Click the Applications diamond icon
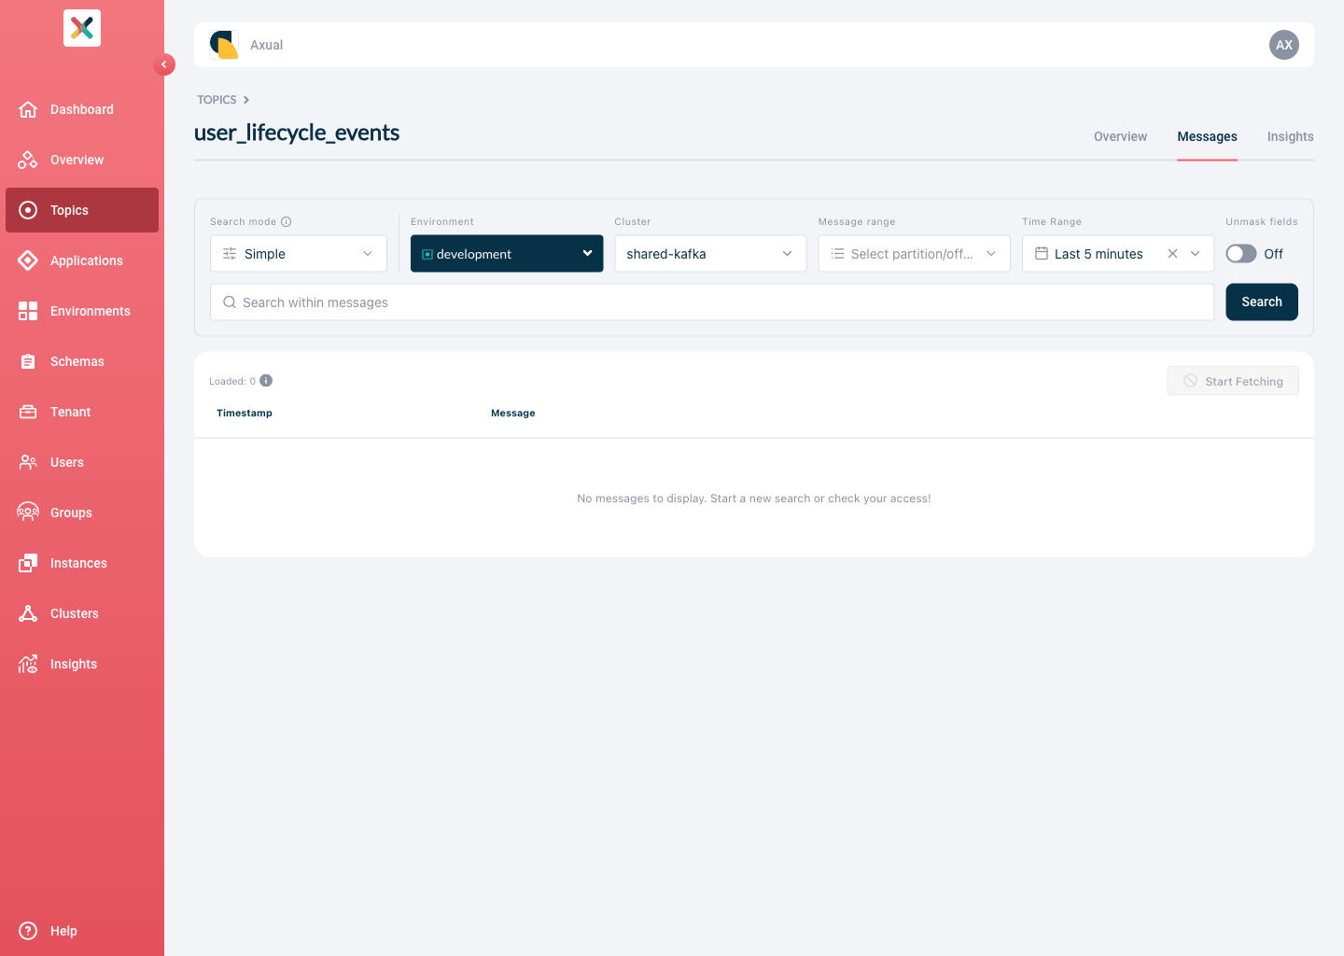This screenshot has width=1344, height=956. point(28,260)
